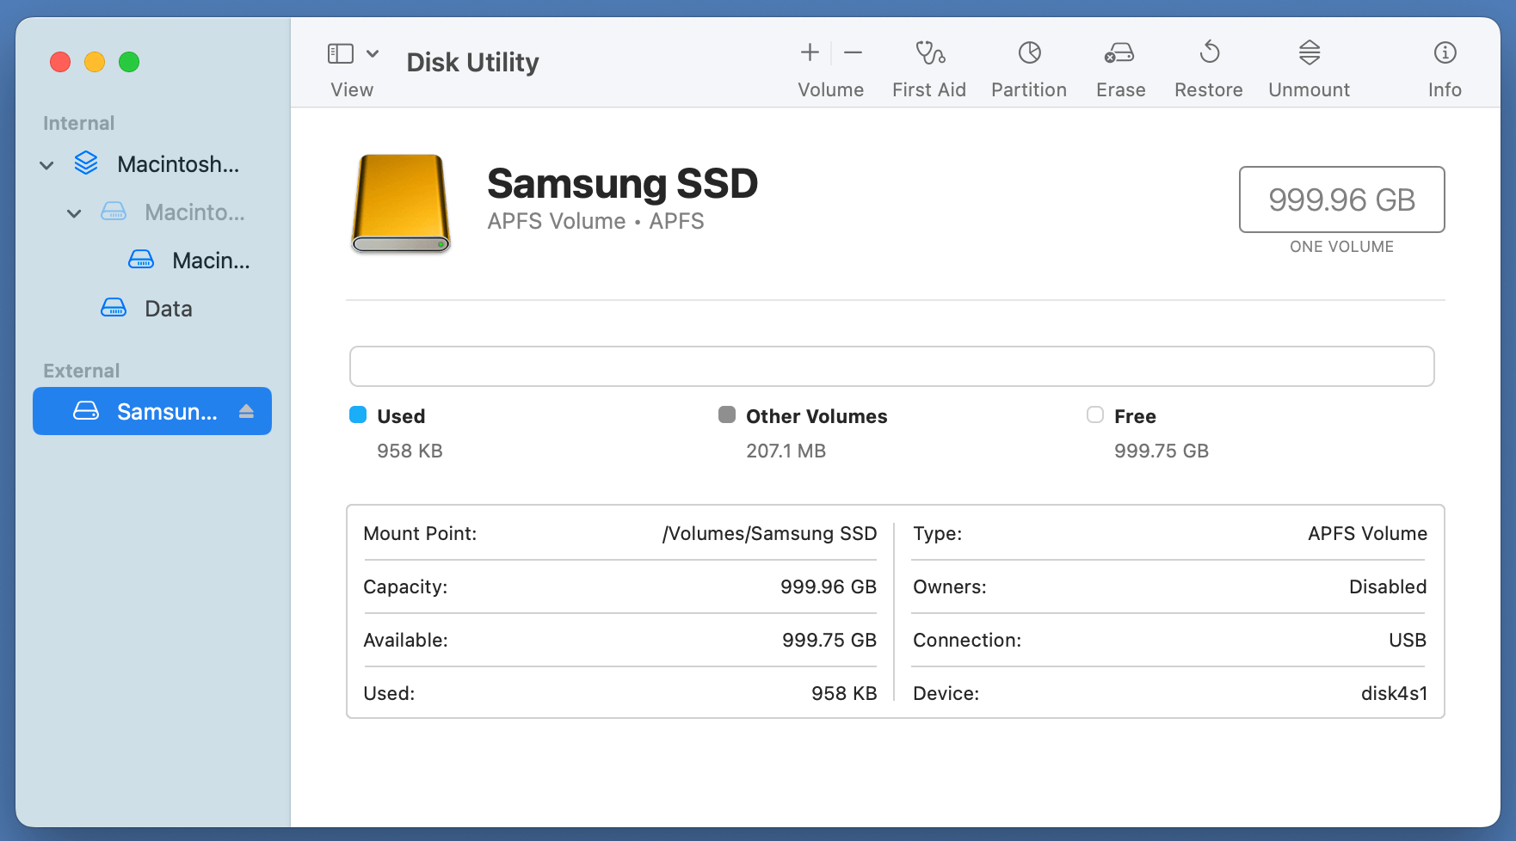Click the storage usage bar
Screen dimensions: 1516x841
tap(891, 365)
